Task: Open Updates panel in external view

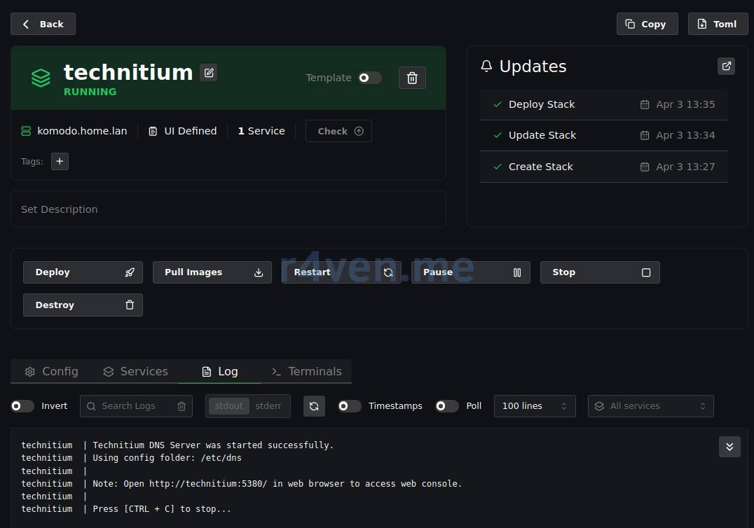Action: pos(726,66)
